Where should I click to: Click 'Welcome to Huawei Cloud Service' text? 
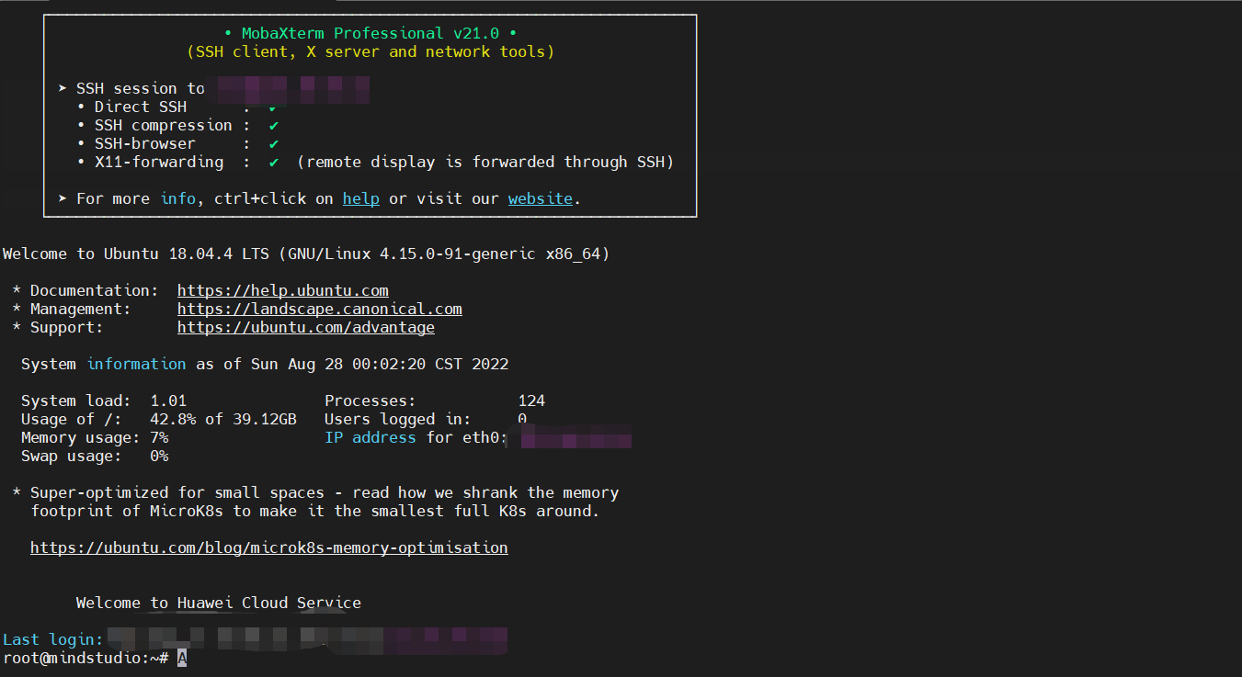(218, 603)
